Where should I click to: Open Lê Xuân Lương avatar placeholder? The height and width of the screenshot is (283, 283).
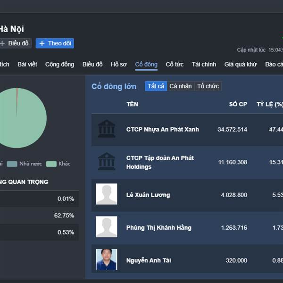[107, 194]
